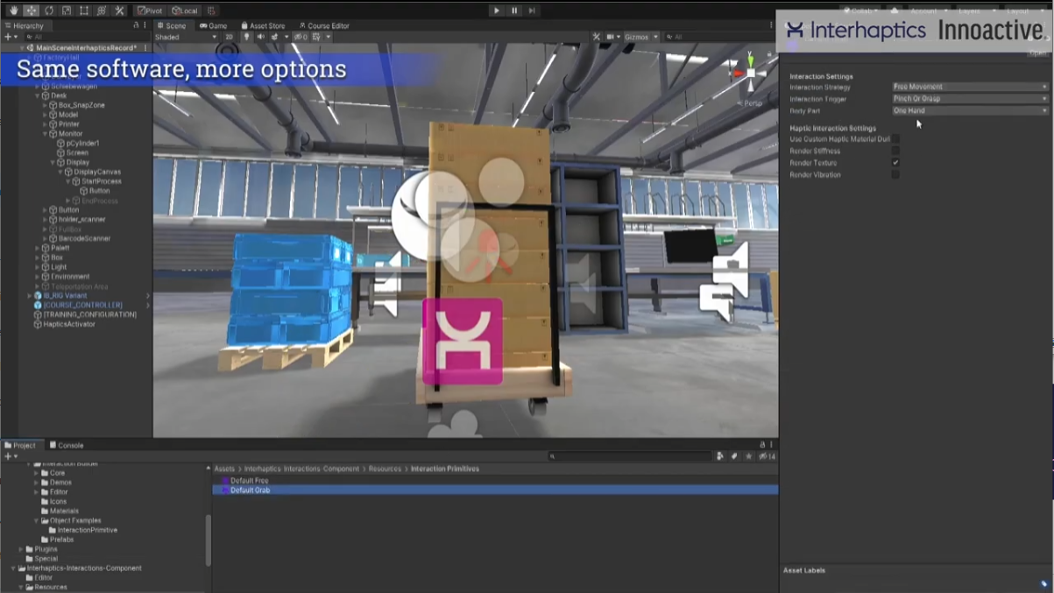Image resolution: width=1054 pixels, height=593 pixels.
Task: Select the Rect transform tool
Action: pyautogui.click(x=84, y=11)
